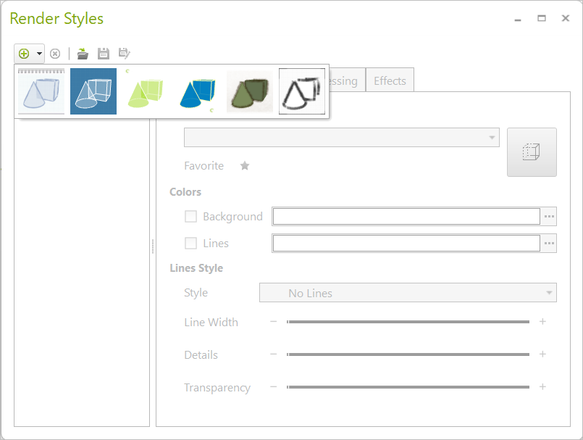
Task: Mark this render style as Favorite
Action: click(x=244, y=165)
